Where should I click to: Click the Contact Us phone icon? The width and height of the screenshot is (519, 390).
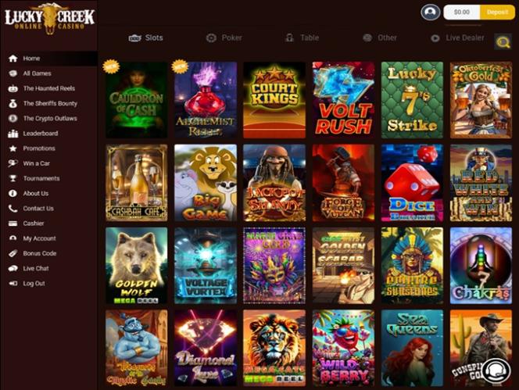click(13, 208)
